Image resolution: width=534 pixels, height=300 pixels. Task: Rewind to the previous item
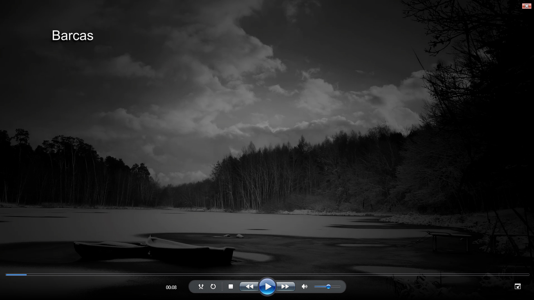(249, 287)
